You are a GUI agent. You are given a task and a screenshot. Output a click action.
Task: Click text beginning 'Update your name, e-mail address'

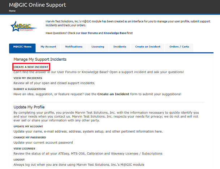point(88,131)
